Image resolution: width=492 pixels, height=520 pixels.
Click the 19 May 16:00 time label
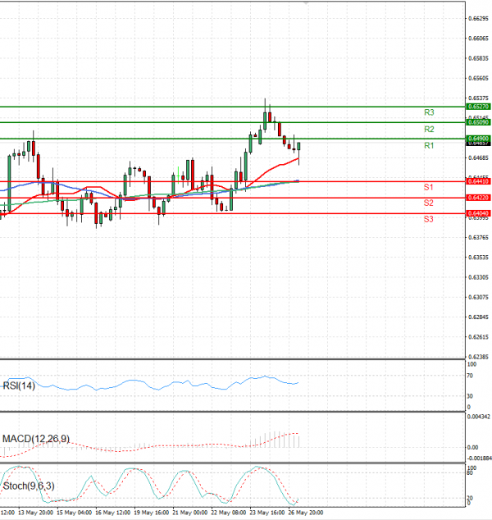[151, 513]
